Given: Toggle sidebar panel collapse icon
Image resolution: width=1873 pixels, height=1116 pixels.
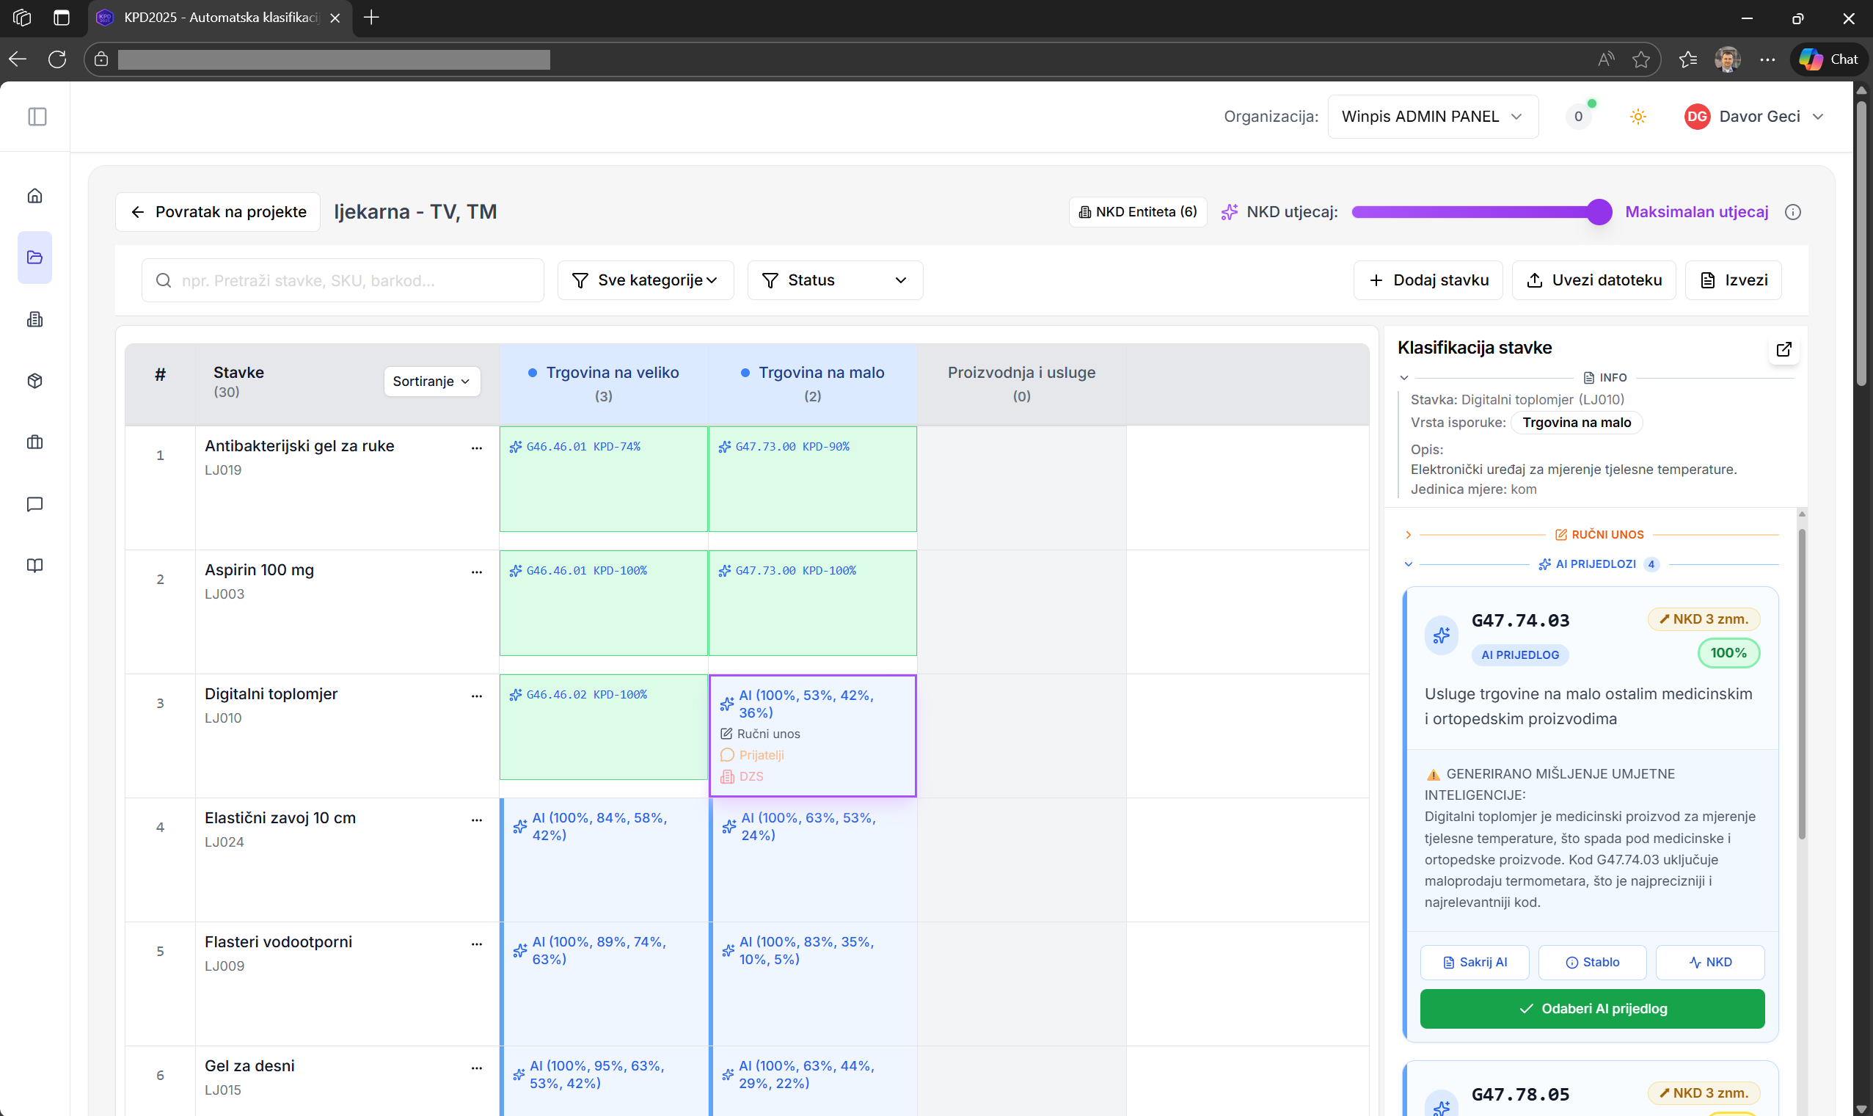Looking at the screenshot, I should coord(37,117).
